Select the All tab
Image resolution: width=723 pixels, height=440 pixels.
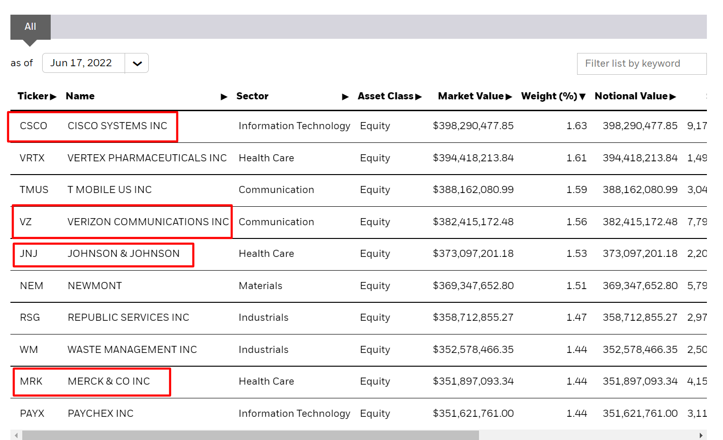tap(30, 26)
